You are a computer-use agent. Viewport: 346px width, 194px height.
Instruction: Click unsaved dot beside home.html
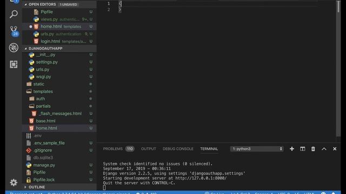[x=30, y=26]
